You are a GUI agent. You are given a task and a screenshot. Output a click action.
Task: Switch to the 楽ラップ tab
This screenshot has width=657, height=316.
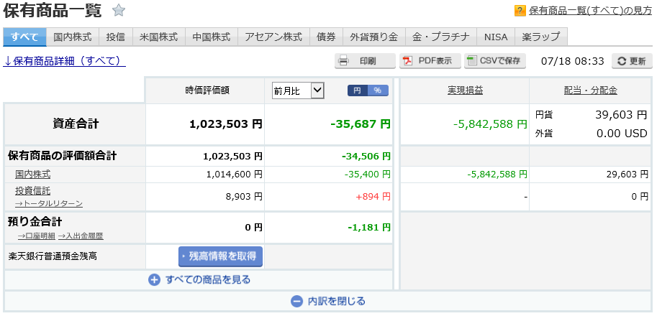click(x=541, y=37)
